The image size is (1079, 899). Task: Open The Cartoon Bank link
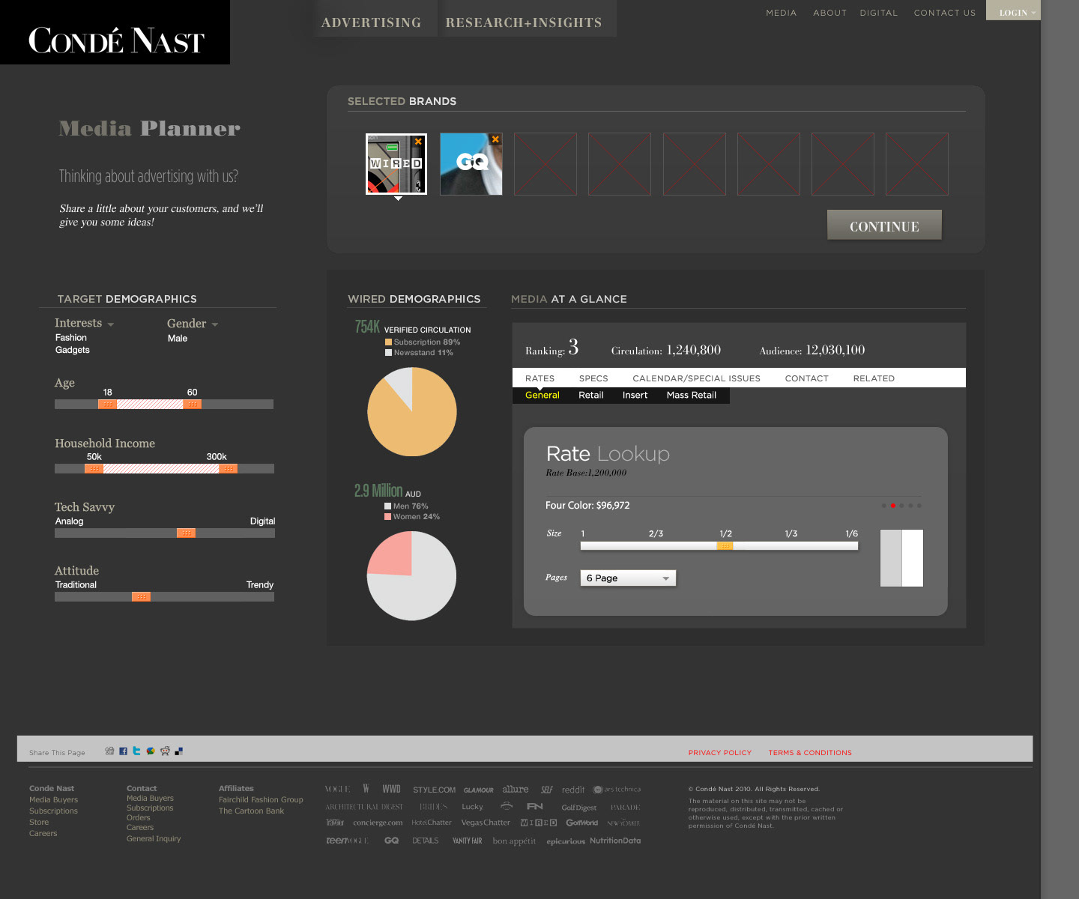click(251, 811)
